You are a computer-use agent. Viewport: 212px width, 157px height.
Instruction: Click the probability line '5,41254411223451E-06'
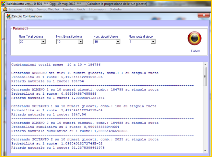[x=57, y=77]
